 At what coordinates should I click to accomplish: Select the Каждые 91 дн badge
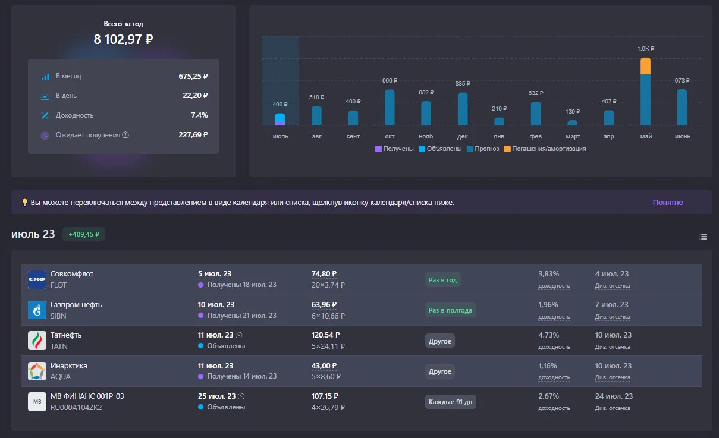point(451,402)
